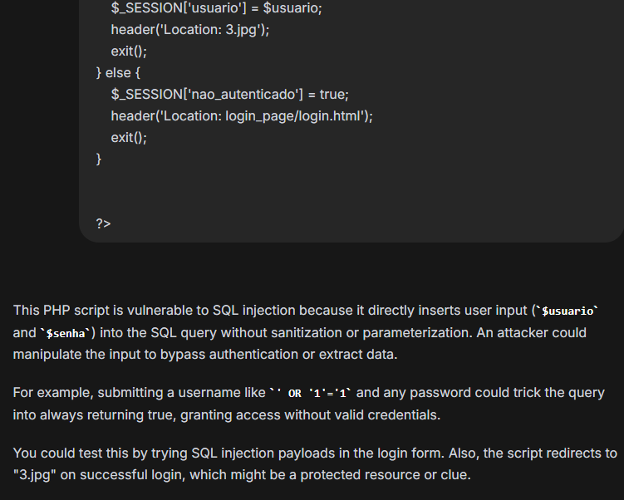The height and width of the screenshot is (500, 624).
Task: Click the closing PHP tag ?>
Action: [x=104, y=223]
